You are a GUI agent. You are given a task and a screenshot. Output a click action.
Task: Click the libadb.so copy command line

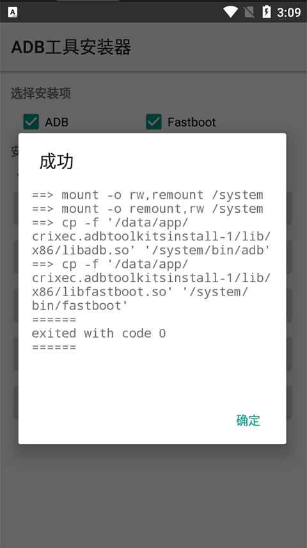coord(151,237)
